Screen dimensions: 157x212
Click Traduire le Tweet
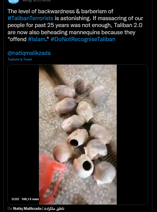(x=20, y=59)
